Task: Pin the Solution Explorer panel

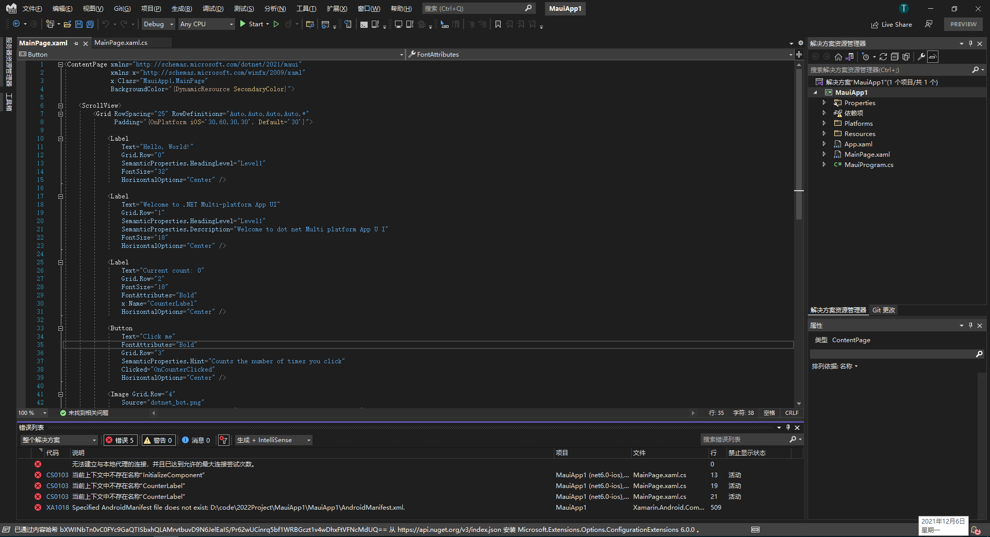Action: [970, 43]
